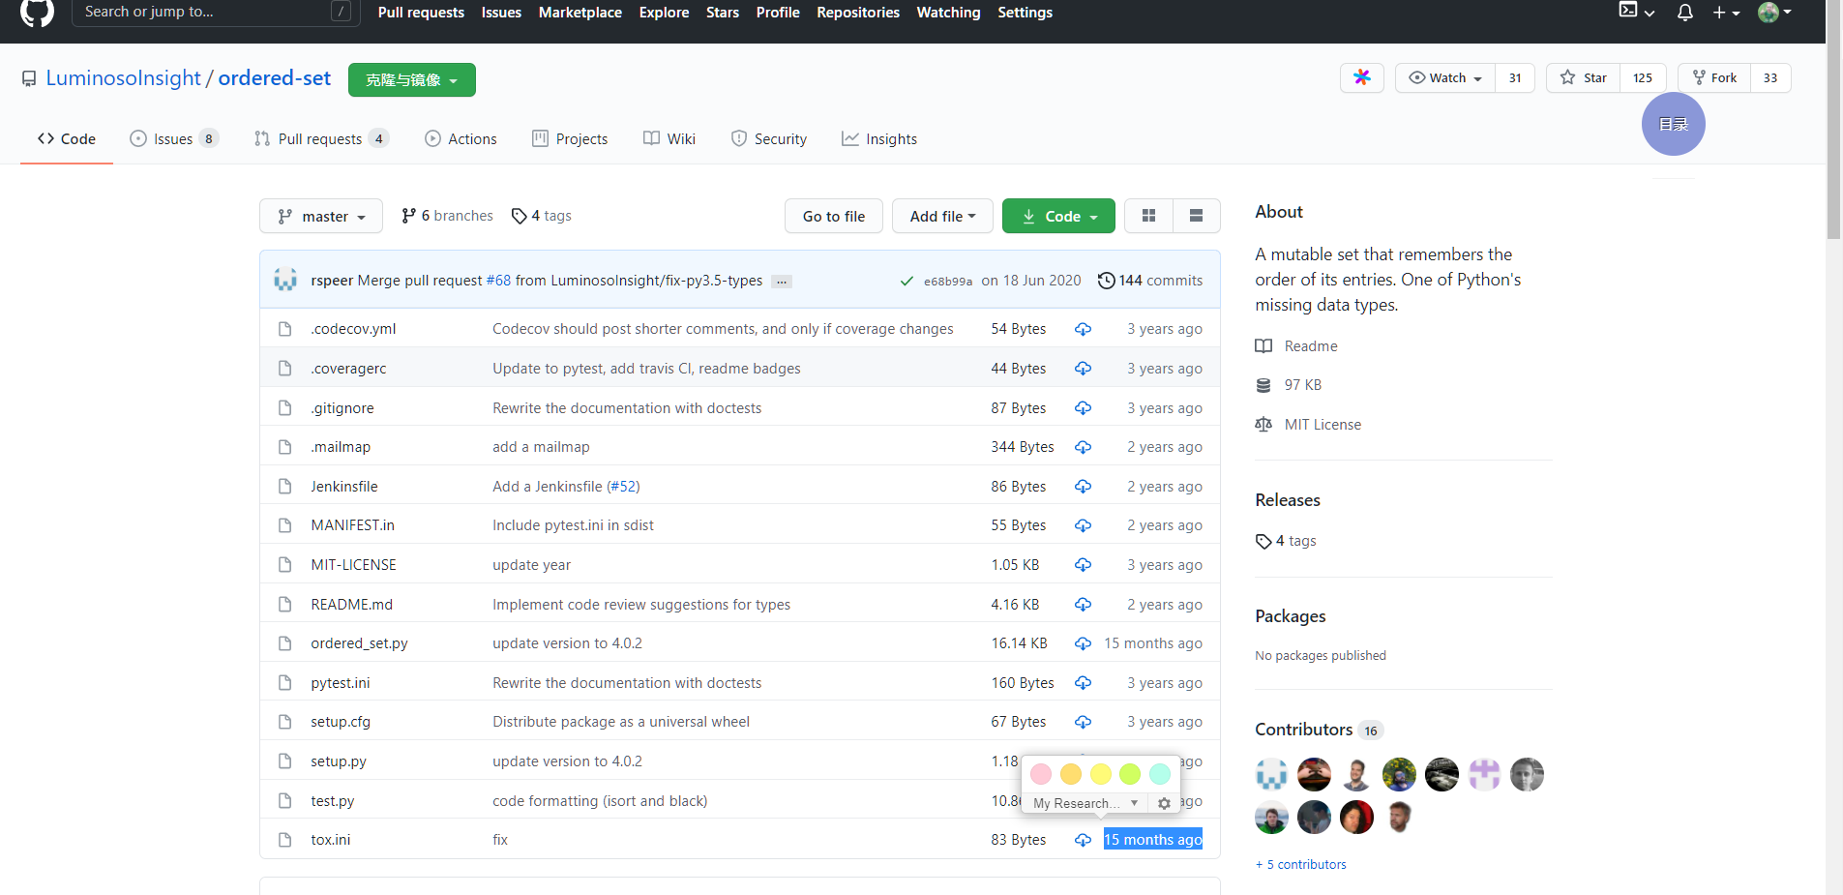Click the green commit status checkmark

[907, 282]
